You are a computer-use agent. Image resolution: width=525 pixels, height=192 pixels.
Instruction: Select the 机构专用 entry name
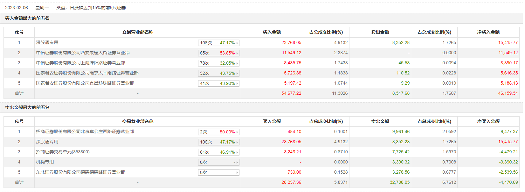[x=45, y=162]
